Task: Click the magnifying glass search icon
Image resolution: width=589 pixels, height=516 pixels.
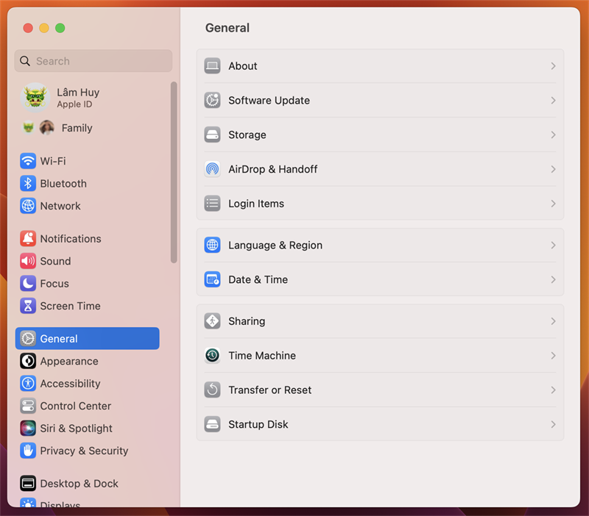Action: coord(25,61)
